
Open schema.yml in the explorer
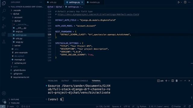[26, 63]
